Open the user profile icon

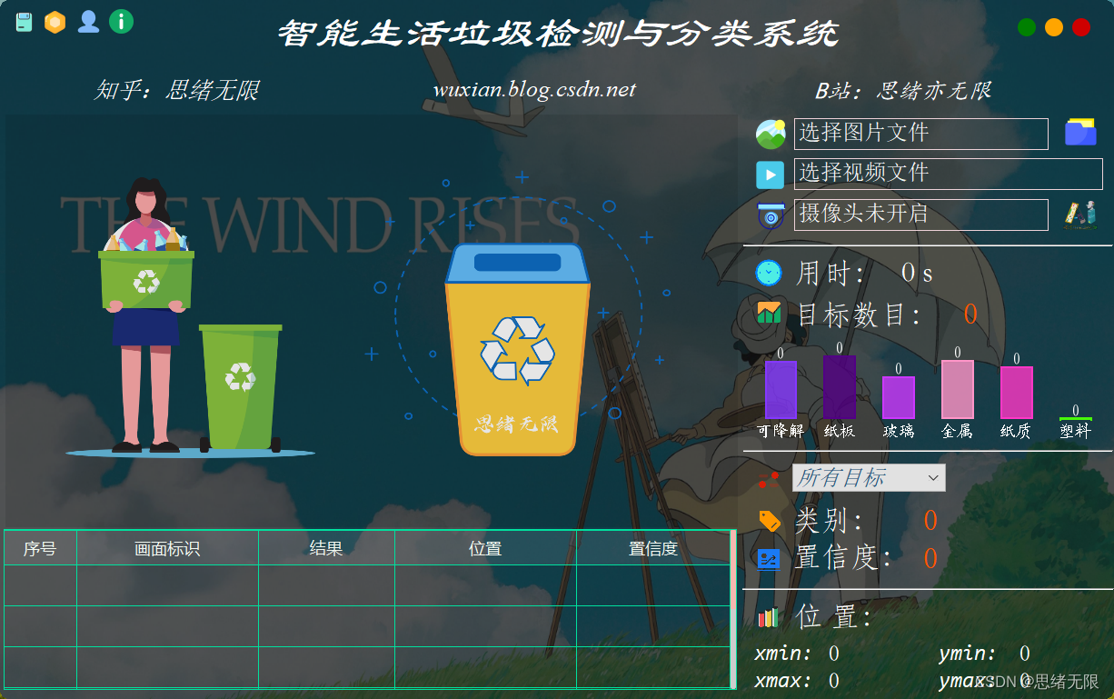point(88,22)
